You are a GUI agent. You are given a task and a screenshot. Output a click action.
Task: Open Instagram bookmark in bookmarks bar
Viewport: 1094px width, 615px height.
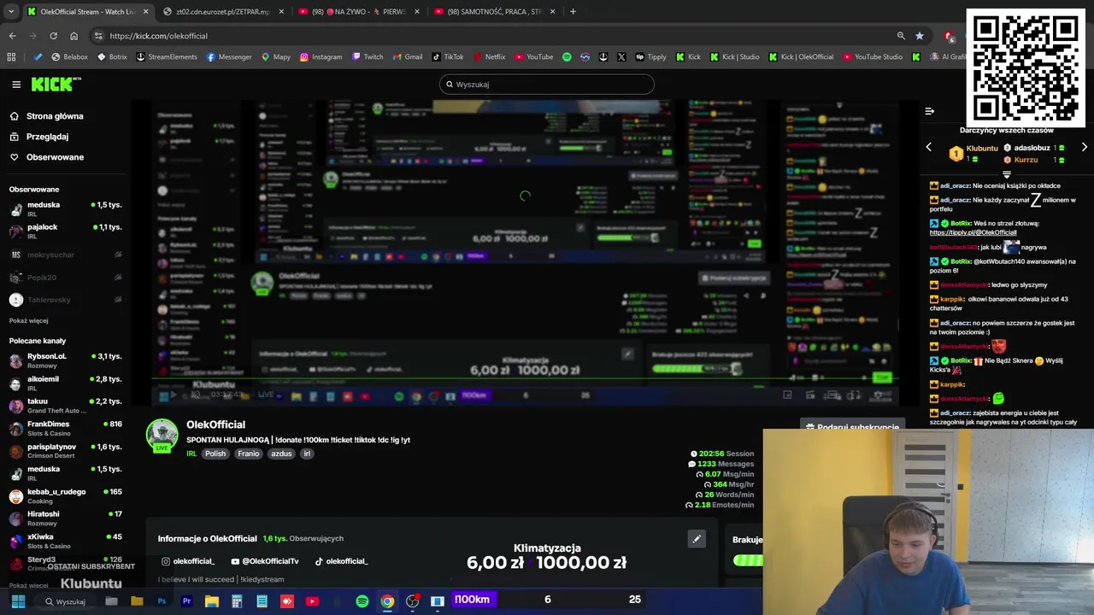(x=321, y=57)
